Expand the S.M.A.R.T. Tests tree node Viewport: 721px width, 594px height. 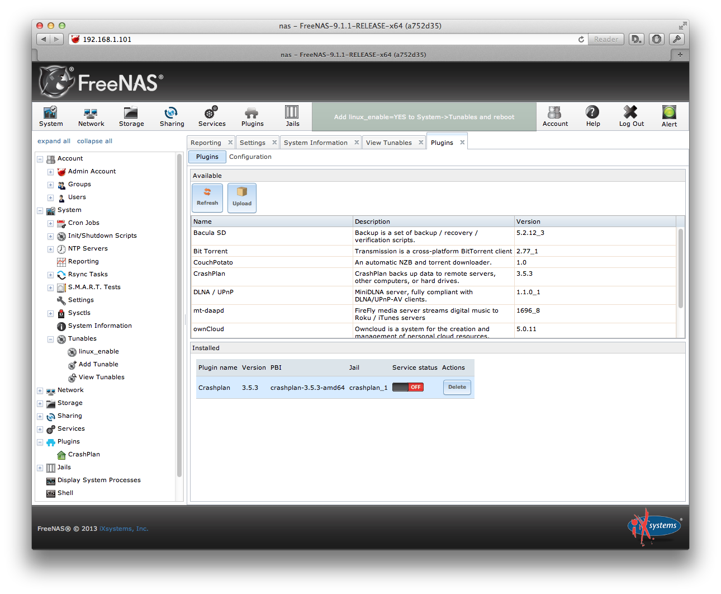[x=50, y=287]
